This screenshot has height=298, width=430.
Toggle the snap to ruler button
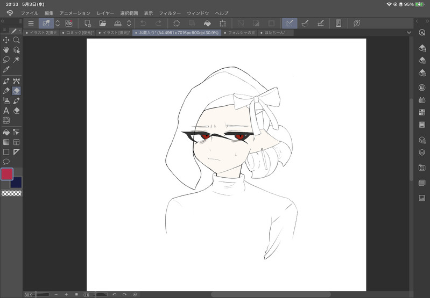point(290,23)
